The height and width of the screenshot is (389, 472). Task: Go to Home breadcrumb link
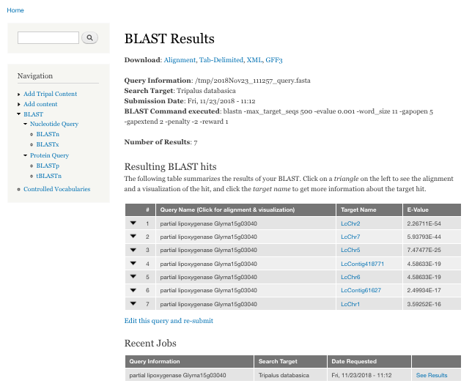click(x=15, y=10)
